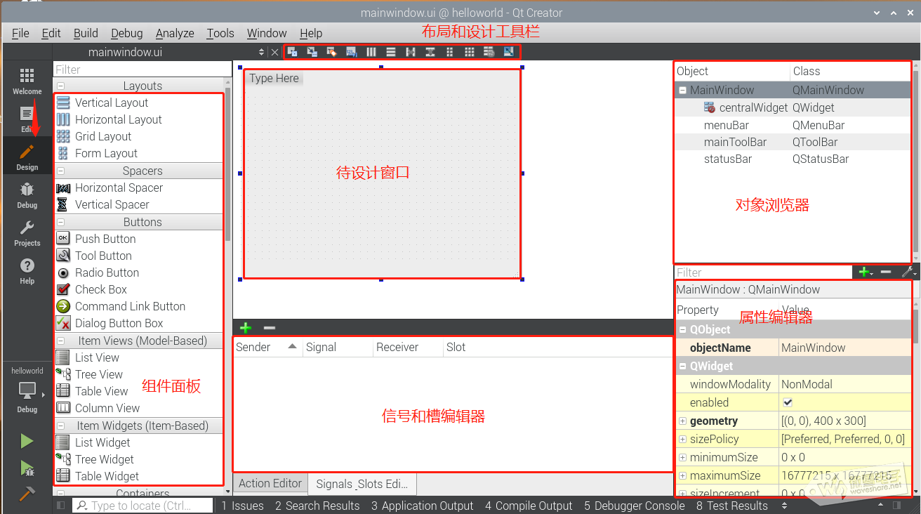The height and width of the screenshot is (514, 921).
Task: Click the Type to locate search field
Action: 143,506
